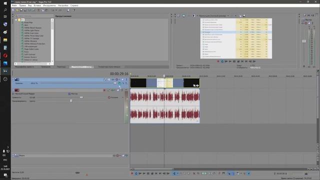Image resolution: width=320 pixels, height=180 pixels.
Task: Stop playback on the bottom transport bar
Action: (x=152, y=173)
